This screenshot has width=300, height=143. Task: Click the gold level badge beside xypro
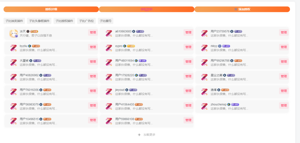131,46
